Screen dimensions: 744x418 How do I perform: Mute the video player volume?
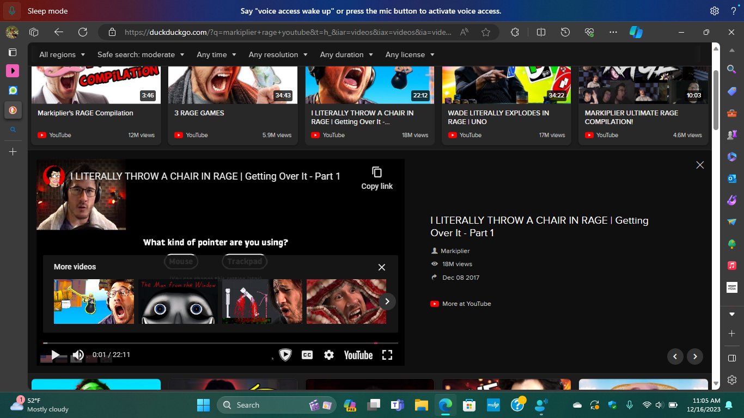pos(78,355)
